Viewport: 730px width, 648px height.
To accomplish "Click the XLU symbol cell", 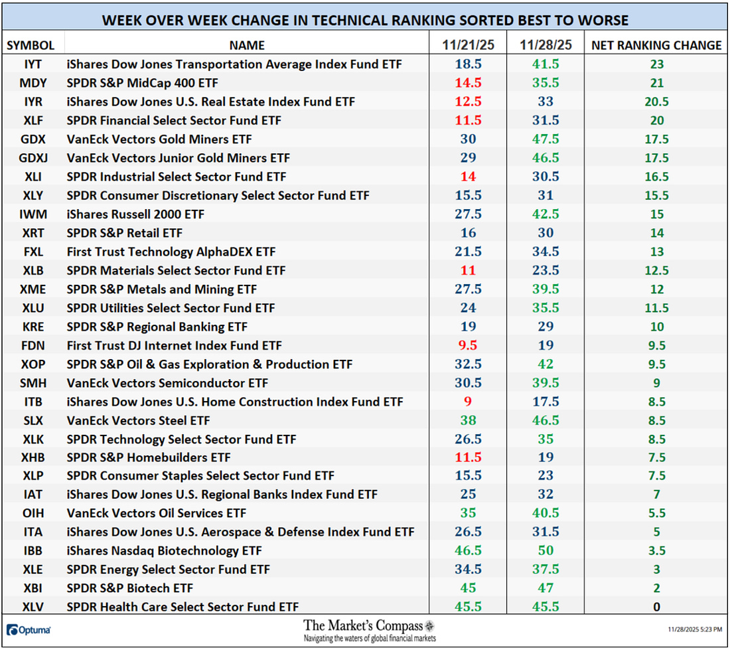I will pos(33,308).
